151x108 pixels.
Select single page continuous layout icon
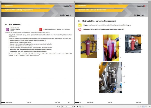coord(140,106)
